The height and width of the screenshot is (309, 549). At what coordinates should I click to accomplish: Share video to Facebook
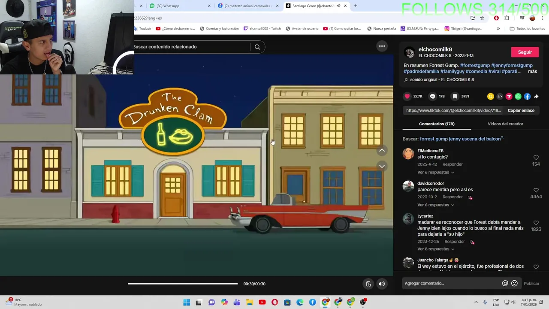527,97
